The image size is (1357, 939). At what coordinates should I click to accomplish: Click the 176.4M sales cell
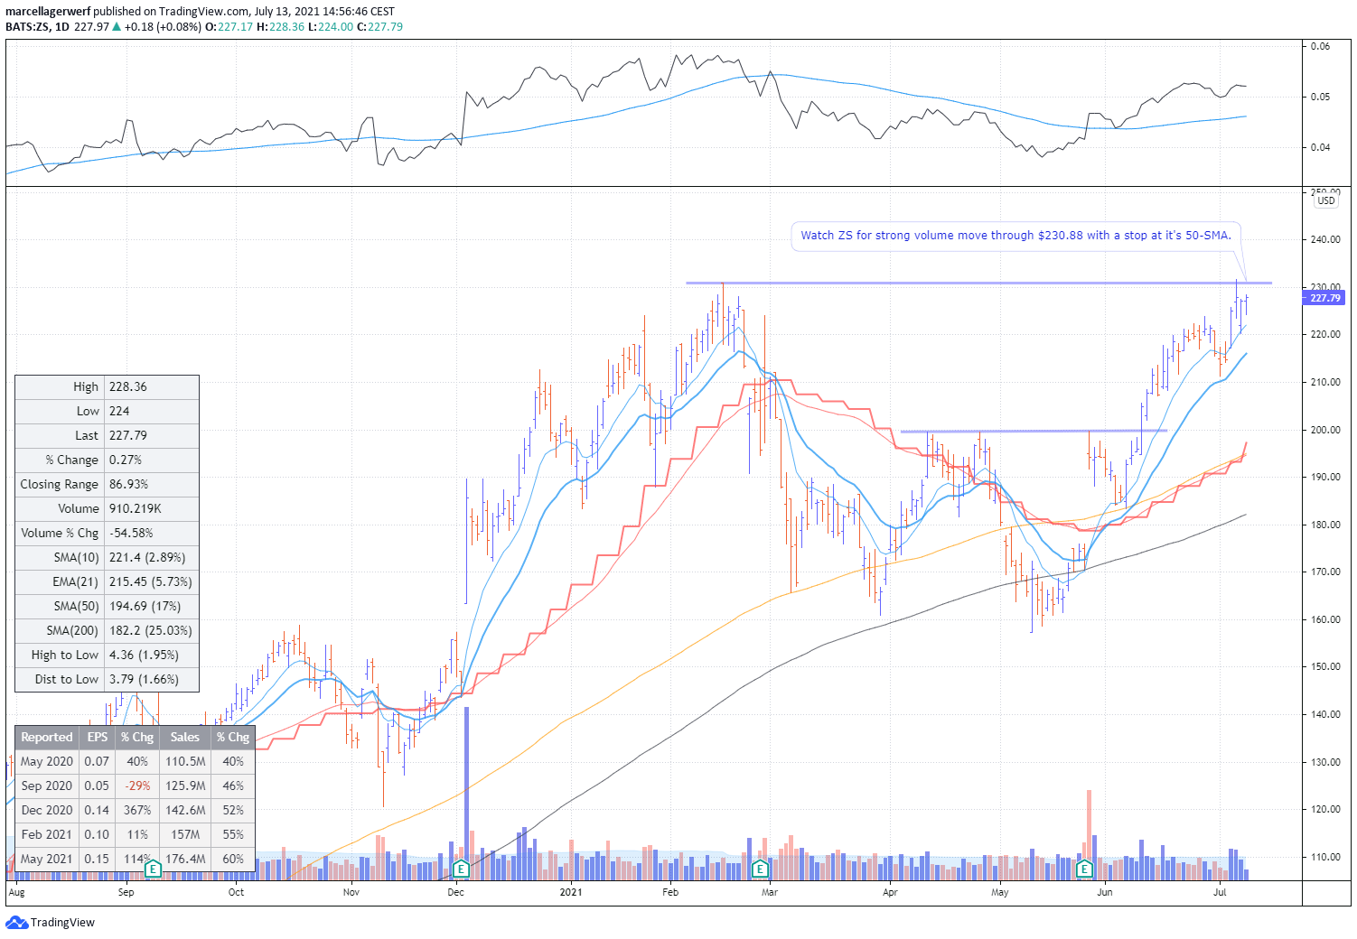(x=185, y=859)
